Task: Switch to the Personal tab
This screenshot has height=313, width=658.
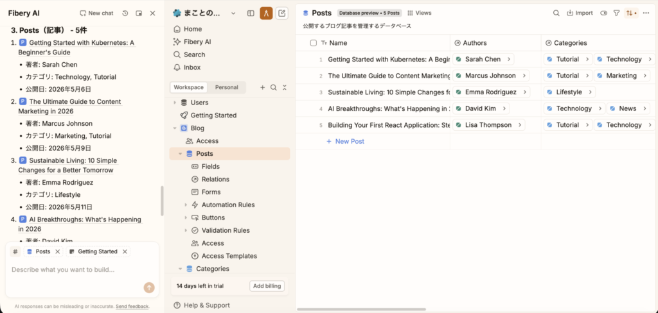Action: (x=227, y=87)
